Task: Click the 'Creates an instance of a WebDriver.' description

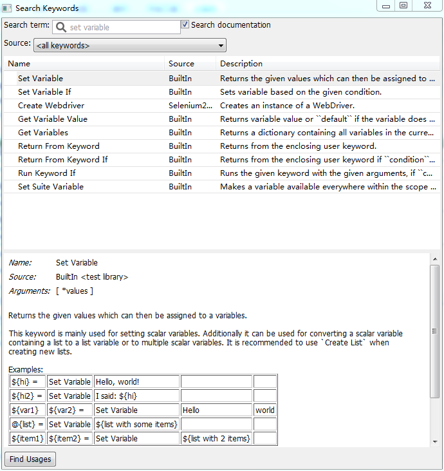Action: click(x=287, y=106)
